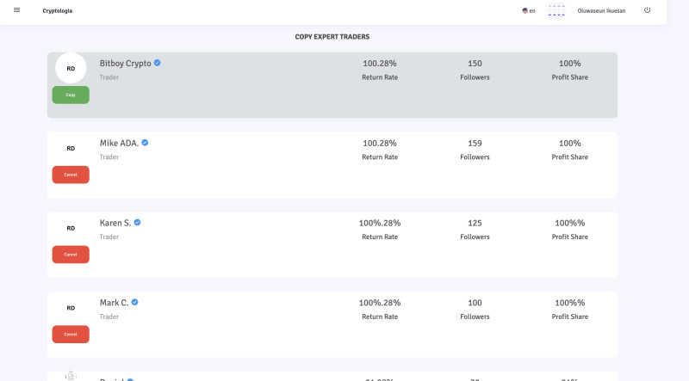Viewport: 689px width, 381px height.
Task: Click the Cryptologia brand link
Action: tap(58, 10)
